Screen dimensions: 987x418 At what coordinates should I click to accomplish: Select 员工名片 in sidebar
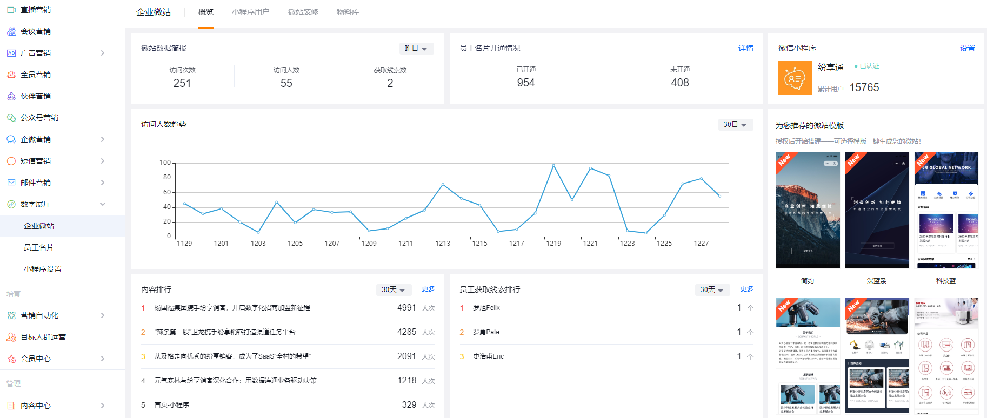click(x=62, y=247)
